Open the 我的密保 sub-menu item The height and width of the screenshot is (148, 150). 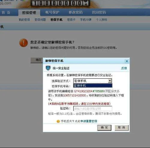point(24,20)
